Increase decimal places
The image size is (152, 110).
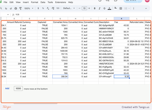[53, 8]
